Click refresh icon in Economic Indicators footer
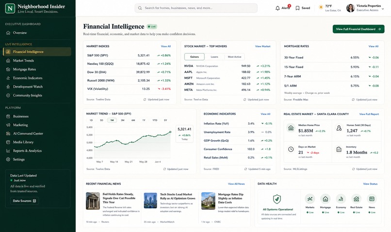 245,169
